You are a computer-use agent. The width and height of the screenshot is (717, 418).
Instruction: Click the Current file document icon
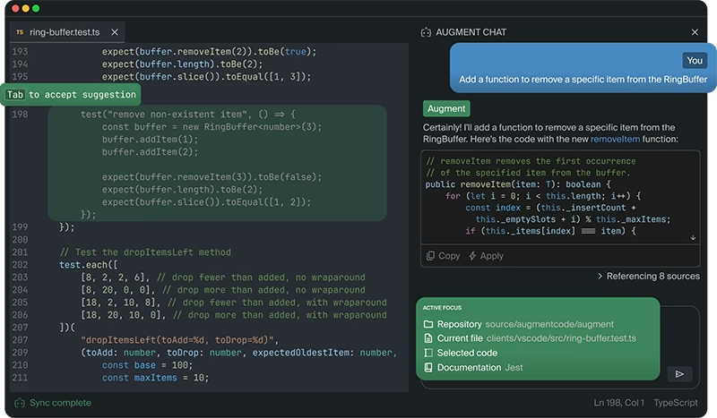point(428,338)
